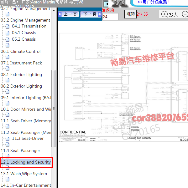Viewport: 188px width, 188px height.
Task: Go to next page (下一页)
Action: coord(91,14)
